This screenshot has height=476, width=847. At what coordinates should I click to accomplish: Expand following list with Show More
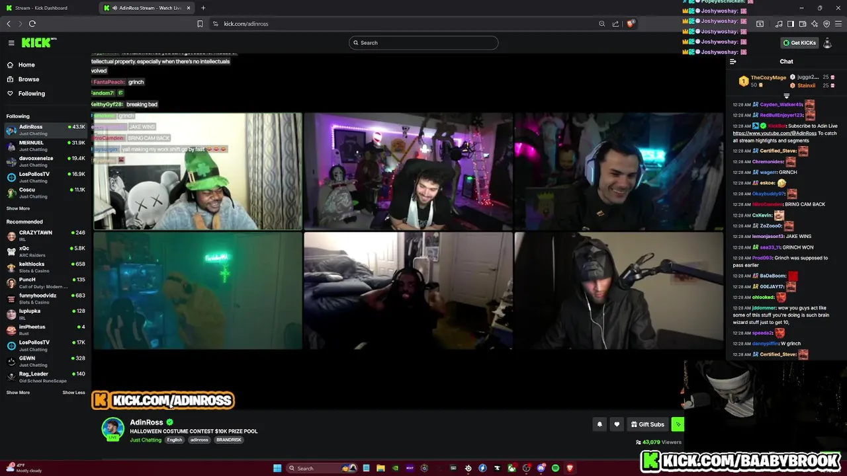[x=18, y=208]
